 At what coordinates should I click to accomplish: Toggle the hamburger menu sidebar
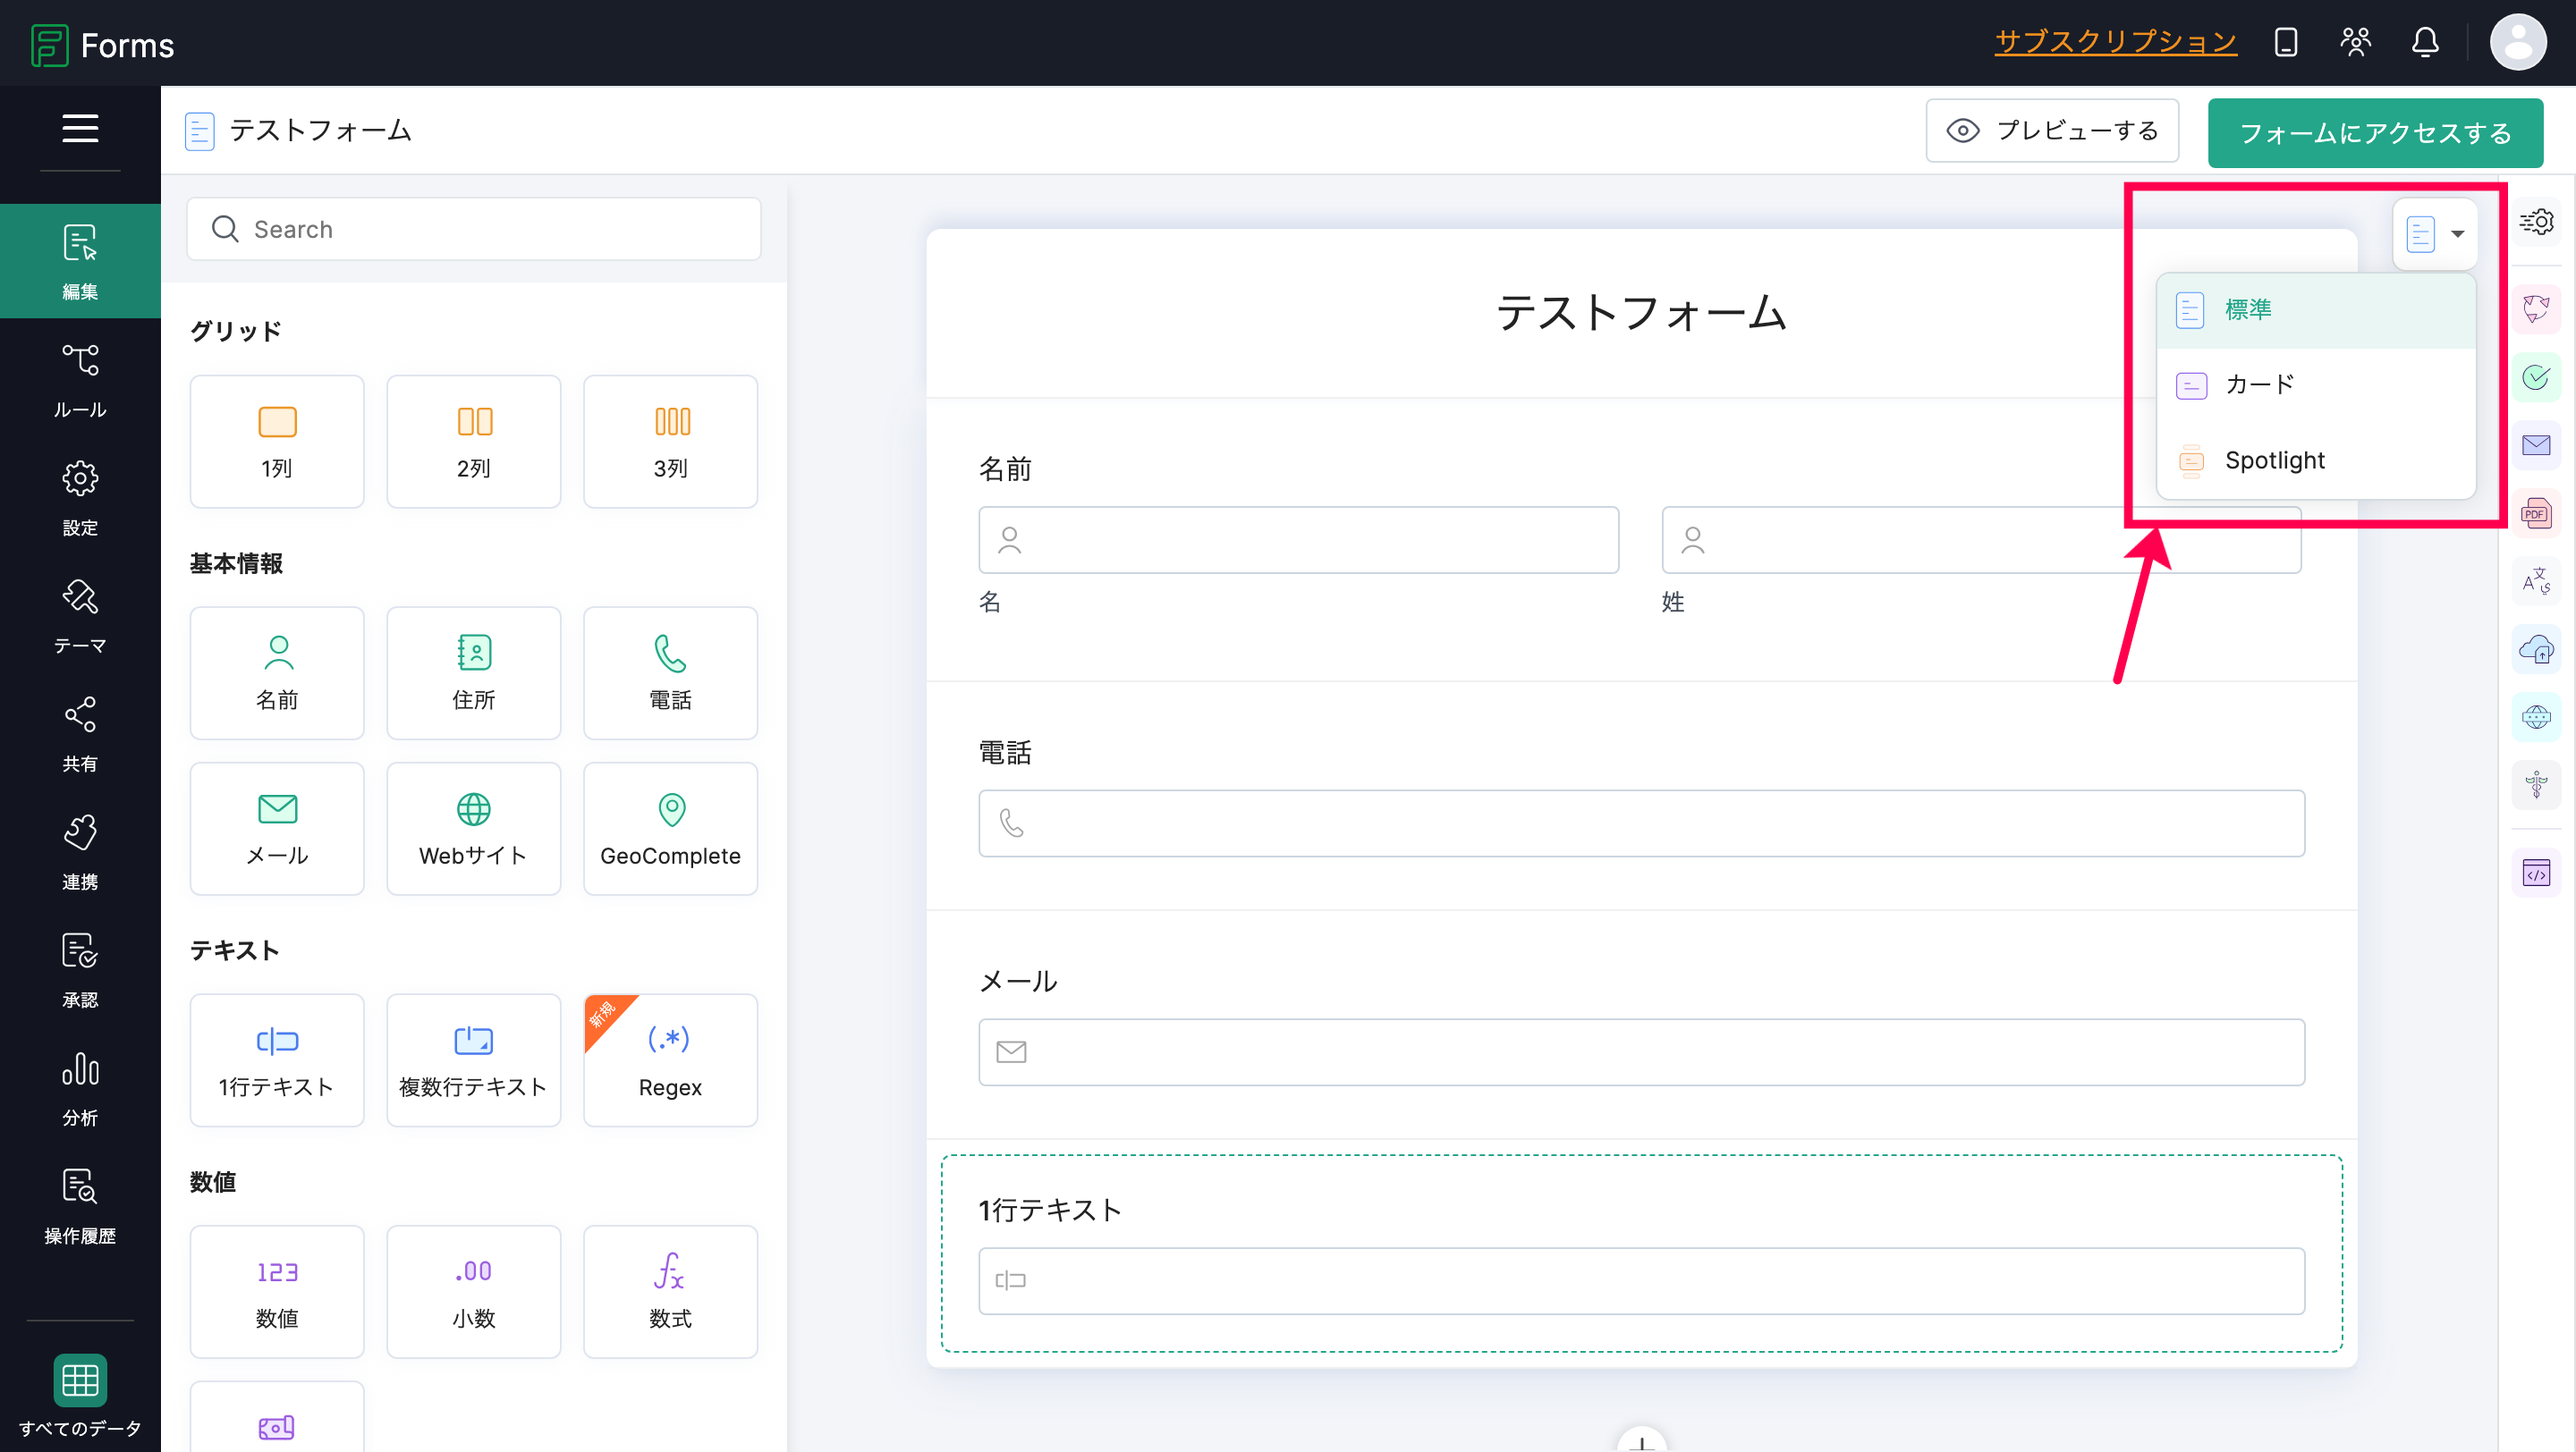pyautogui.click(x=80, y=128)
